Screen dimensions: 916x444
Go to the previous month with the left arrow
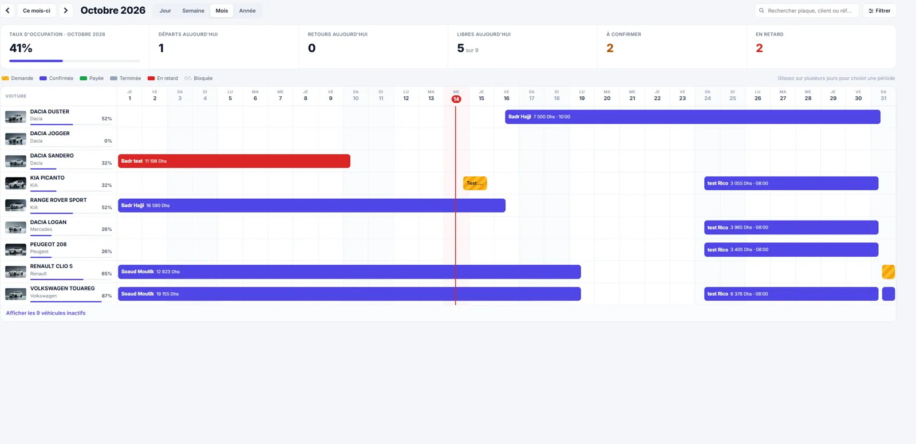[7, 10]
